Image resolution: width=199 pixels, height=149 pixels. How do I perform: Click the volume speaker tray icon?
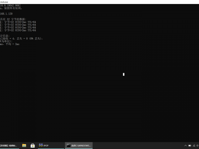click(198, 145)
